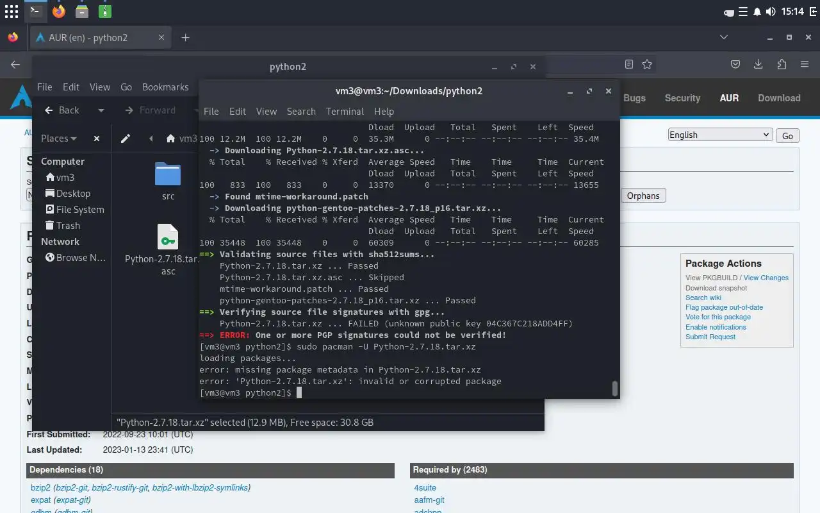Open a new Firefox tab
The width and height of the screenshot is (820, 513).
[185, 37]
